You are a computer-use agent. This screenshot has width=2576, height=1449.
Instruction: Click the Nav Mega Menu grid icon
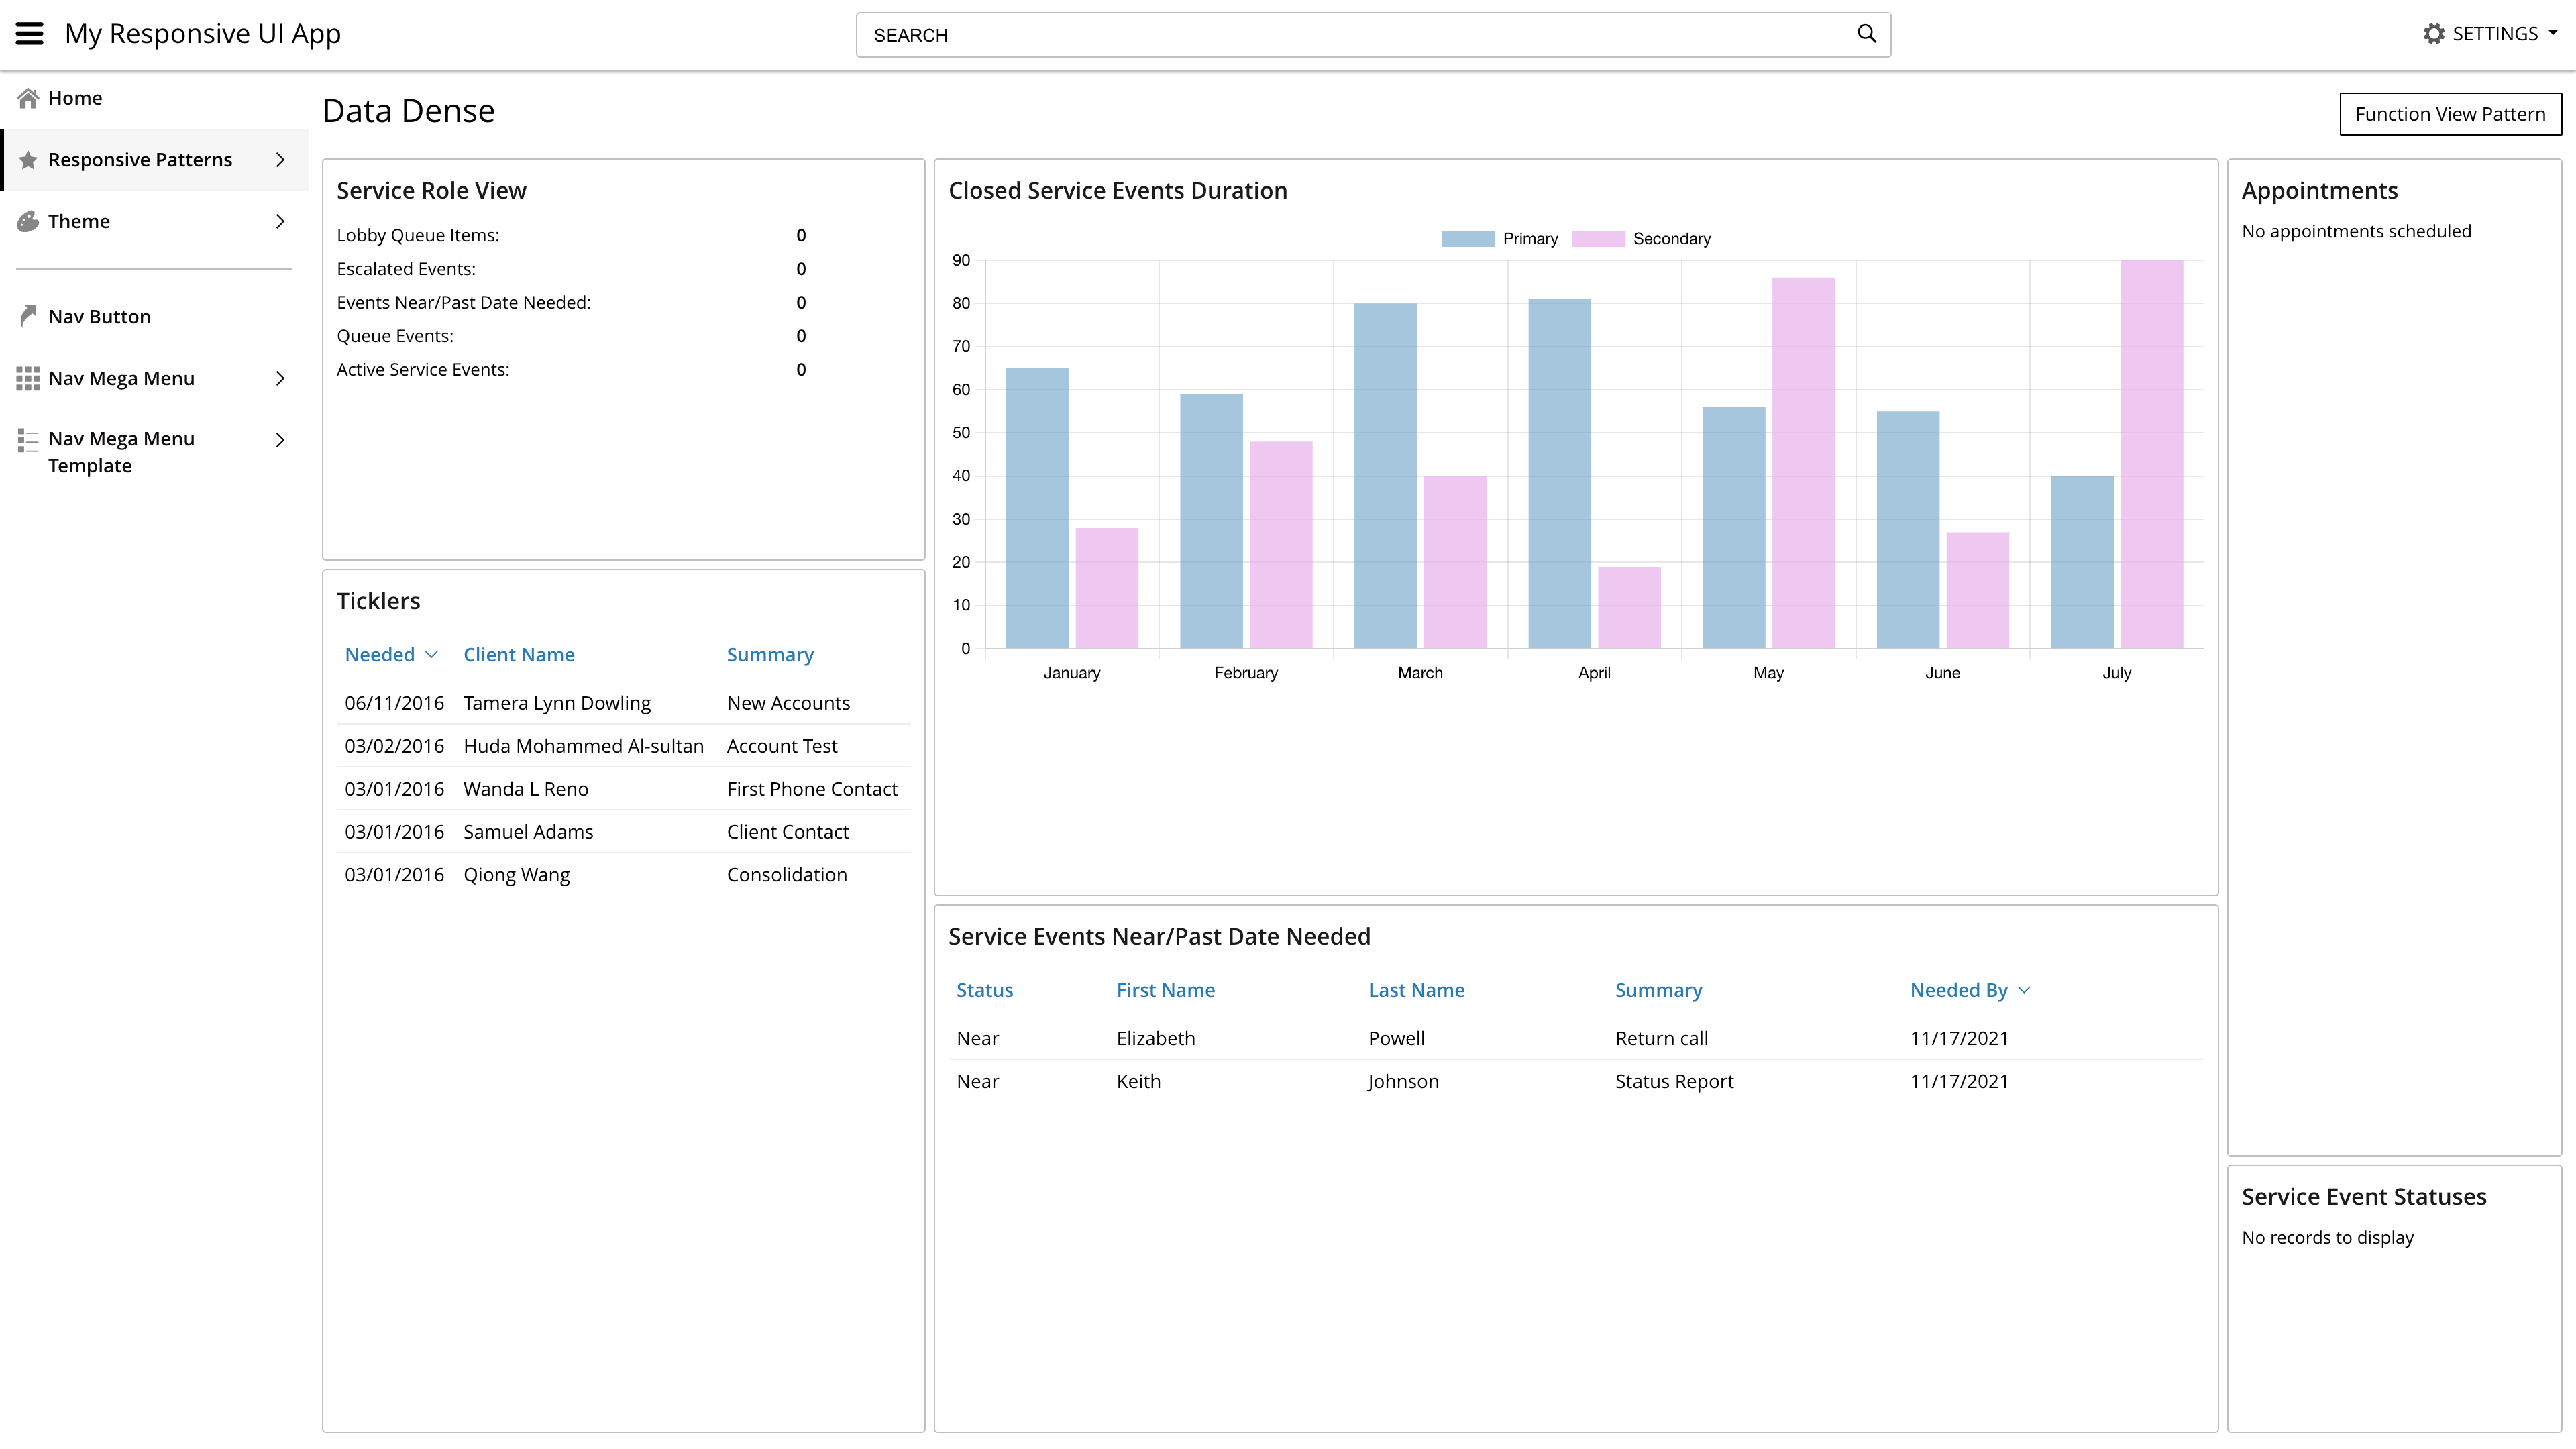tap(28, 378)
